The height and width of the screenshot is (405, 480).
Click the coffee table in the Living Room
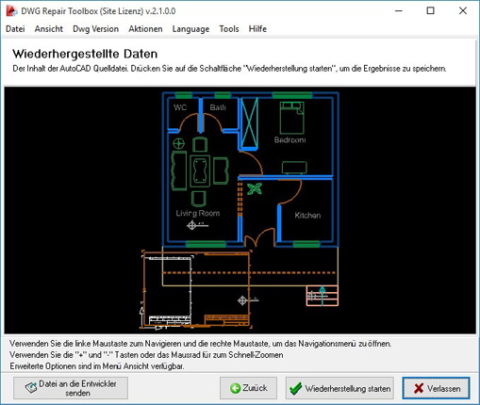click(200, 171)
